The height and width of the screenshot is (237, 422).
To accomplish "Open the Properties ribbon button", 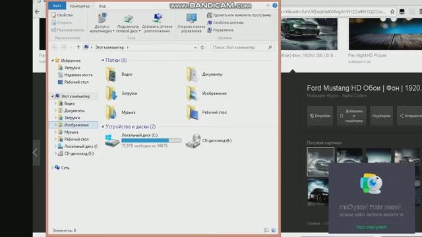I will [x=62, y=15].
